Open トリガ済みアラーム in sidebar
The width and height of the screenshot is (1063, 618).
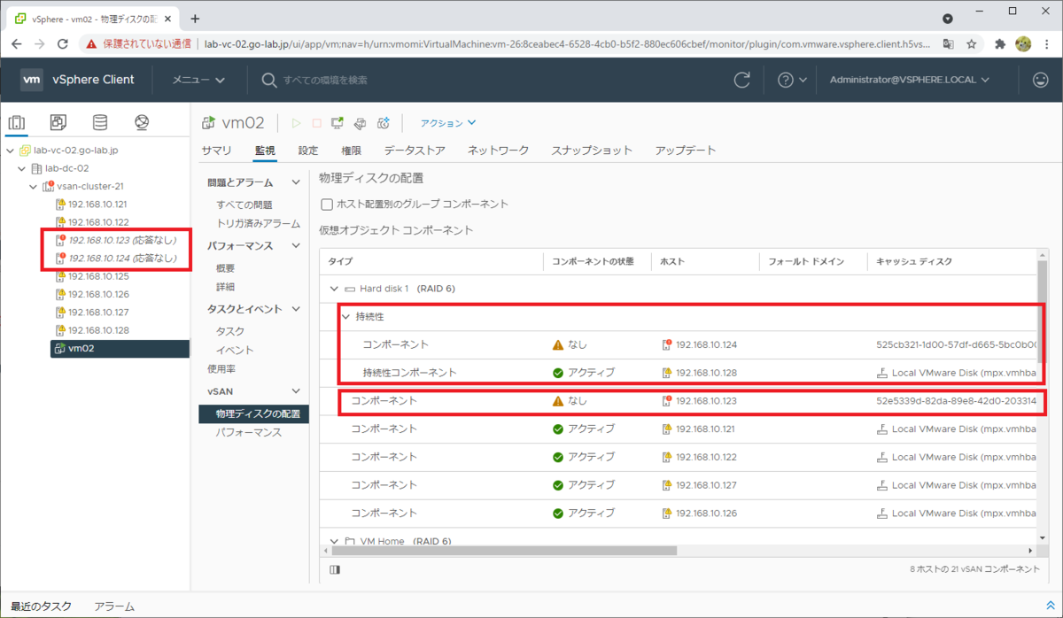click(258, 223)
